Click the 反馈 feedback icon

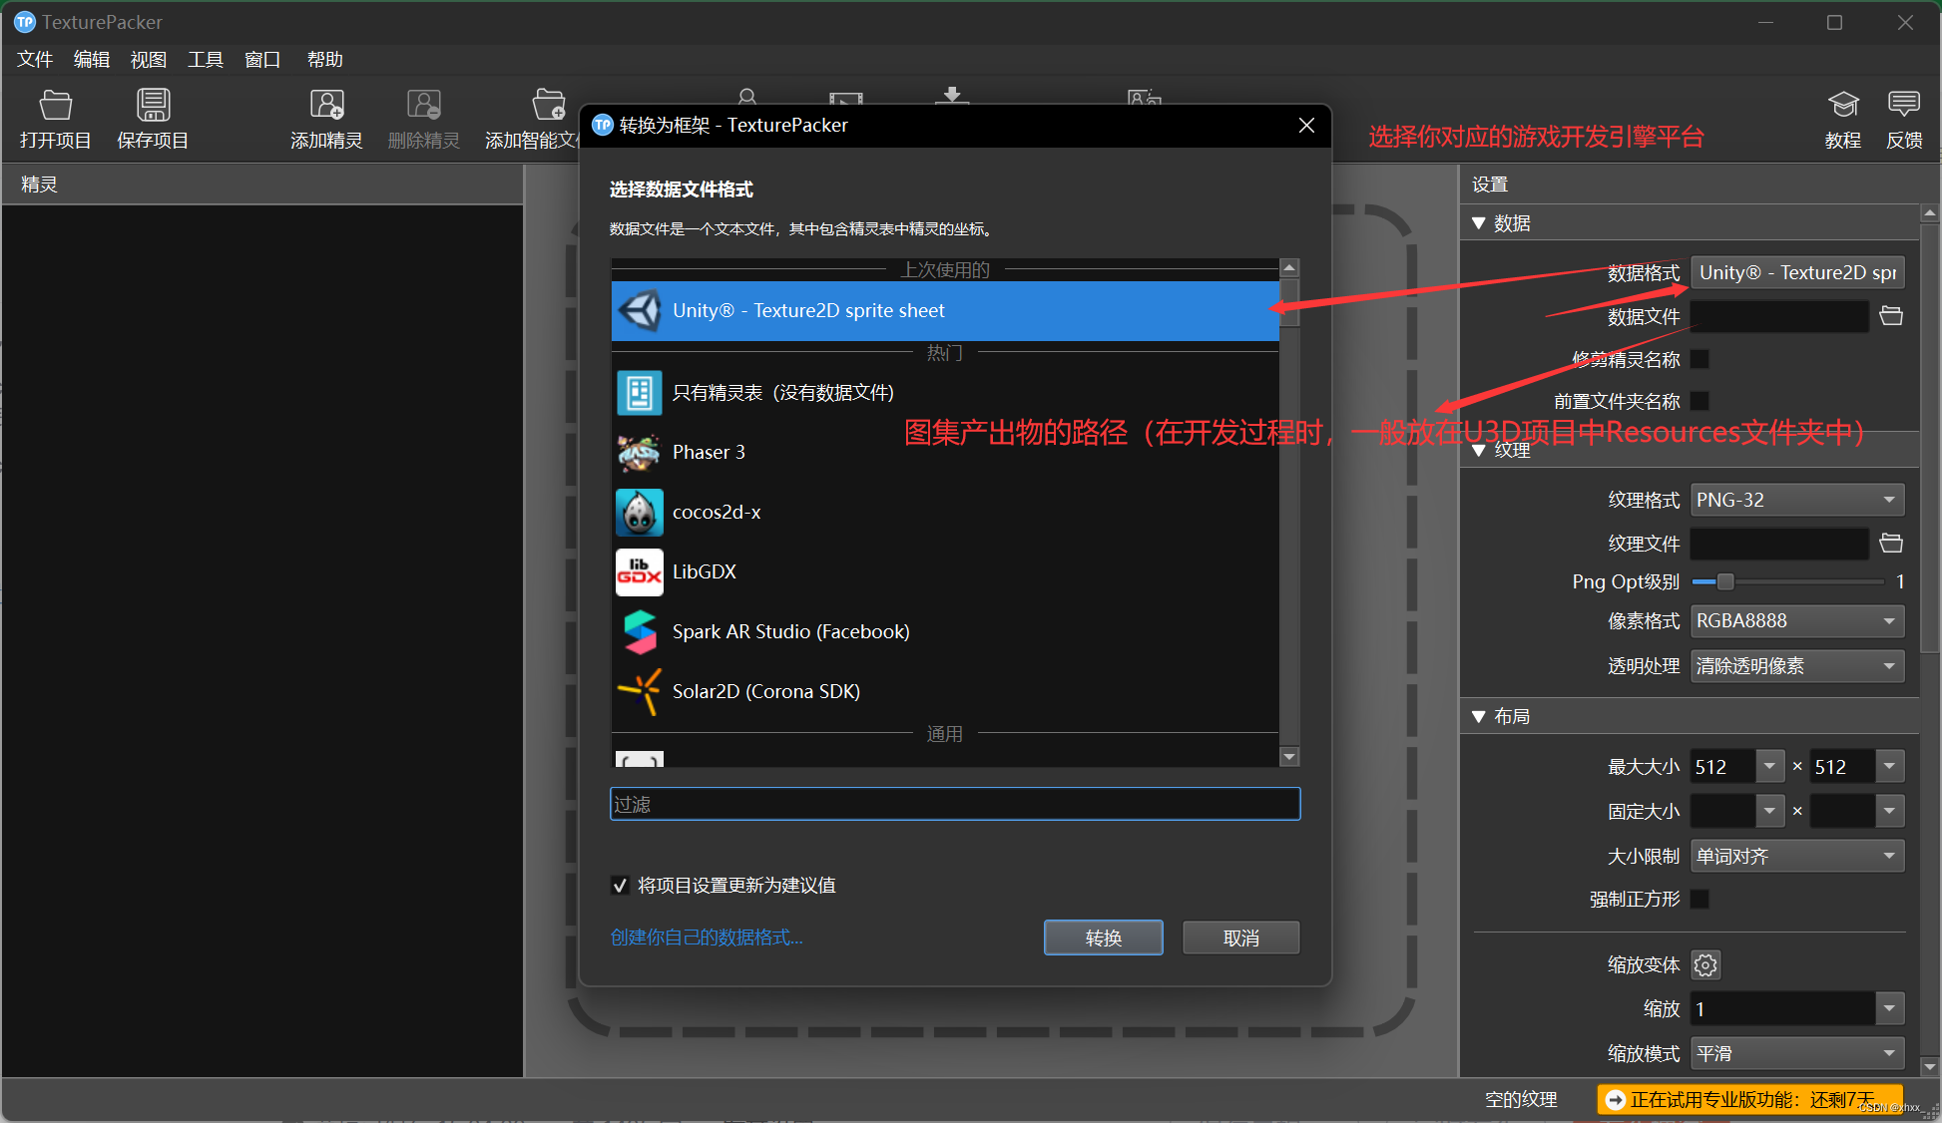point(1903,117)
